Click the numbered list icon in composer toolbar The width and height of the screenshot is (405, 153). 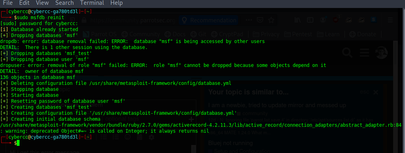tap(115, 137)
